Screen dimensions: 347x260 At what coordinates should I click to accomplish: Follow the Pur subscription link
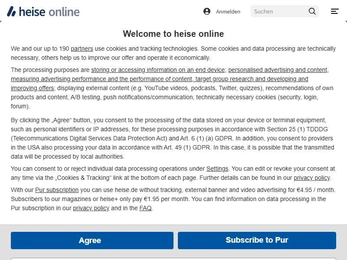tap(57, 190)
